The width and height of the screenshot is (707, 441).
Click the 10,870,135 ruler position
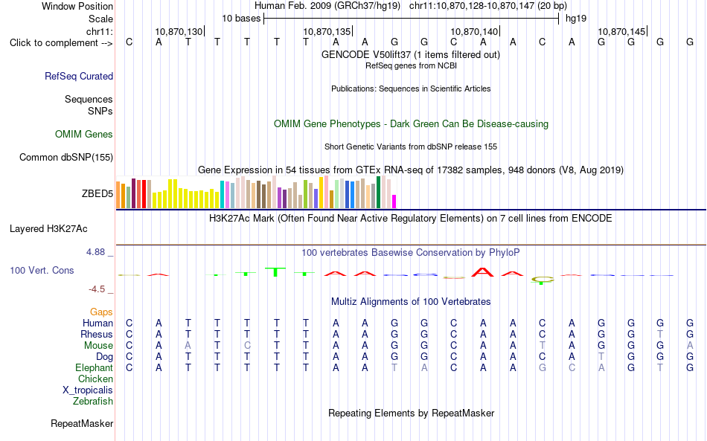click(x=327, y=31)
